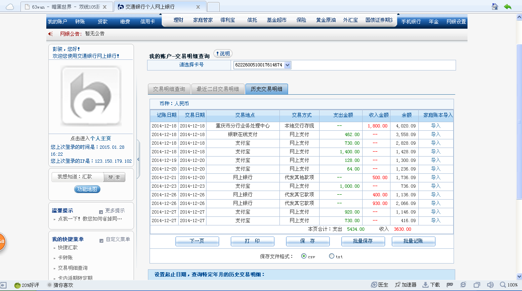
Task: Click the 下一页 next page button
Action: point(197,241)
